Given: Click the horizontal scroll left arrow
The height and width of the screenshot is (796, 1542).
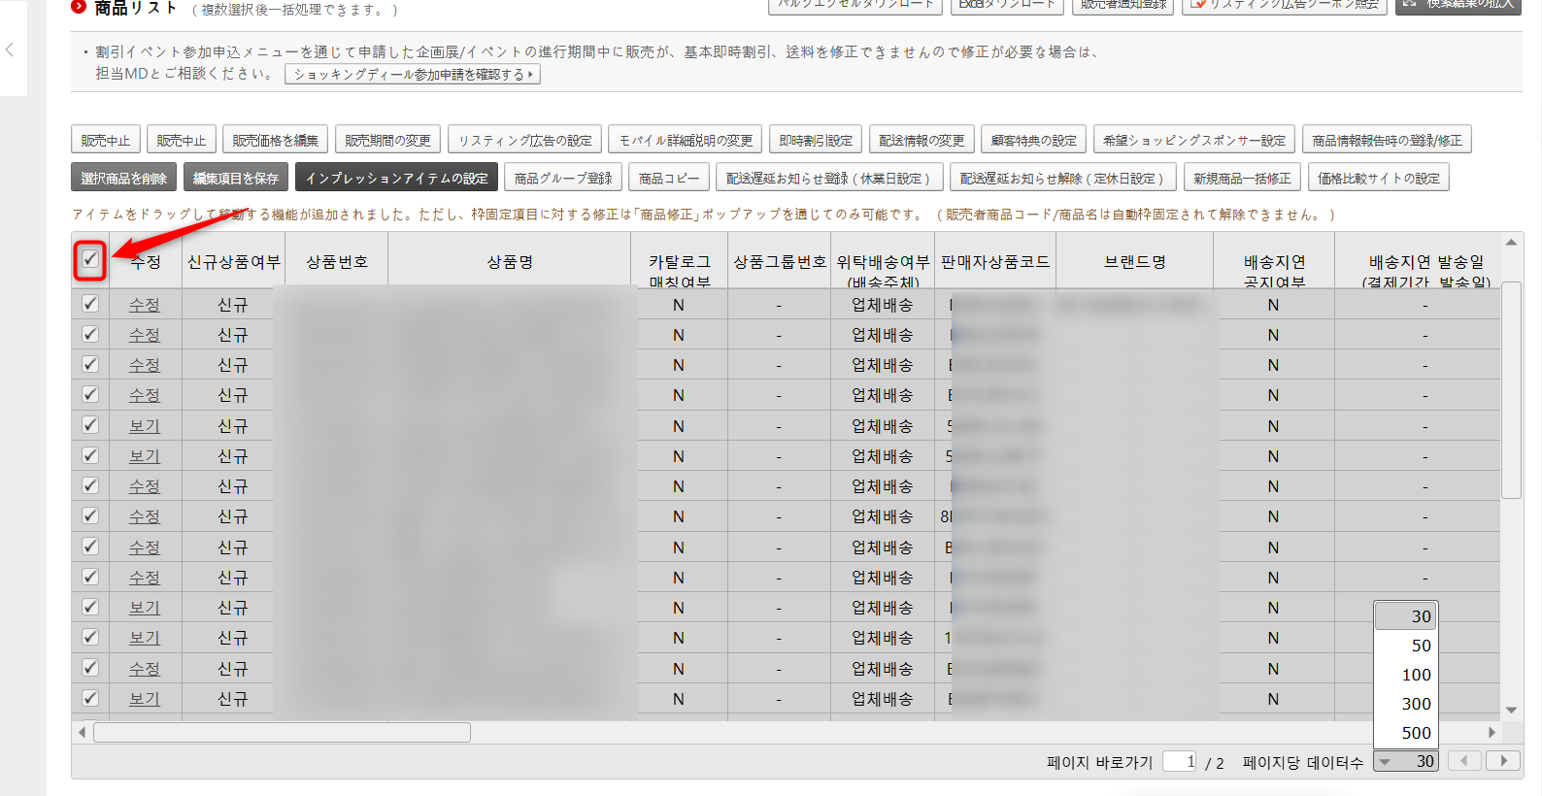Looking at the screenshot, I should coord(82,732).
